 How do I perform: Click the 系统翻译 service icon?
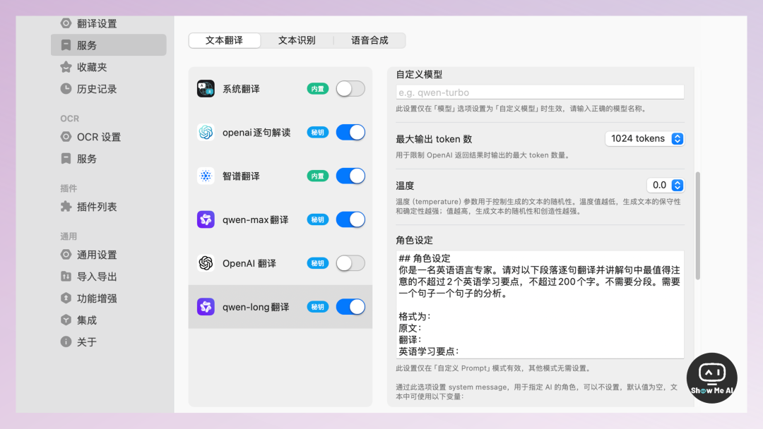(x=206, y=88)
